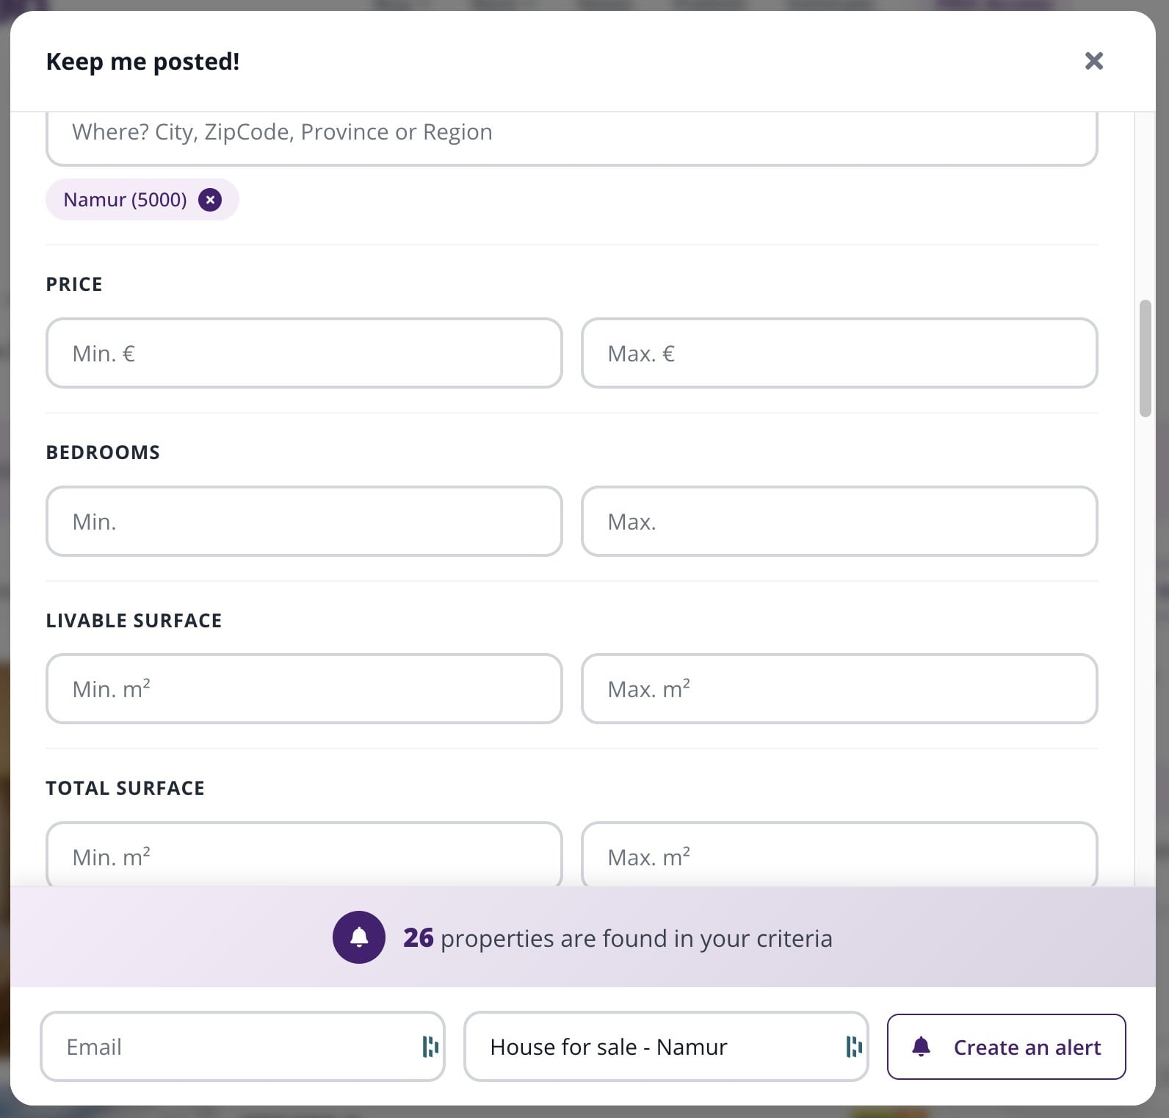Select the Namur (5000) tag label
This screenshot has height=1118, width=1169.
[x=125, y=200]
